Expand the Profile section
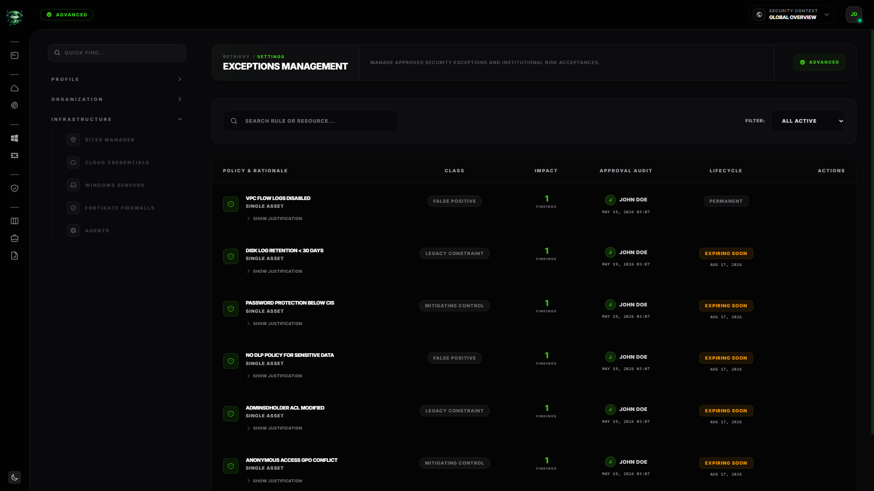 117,79
